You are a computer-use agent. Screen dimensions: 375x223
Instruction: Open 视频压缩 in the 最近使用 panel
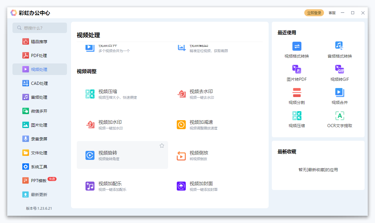(x=297, y=120)
